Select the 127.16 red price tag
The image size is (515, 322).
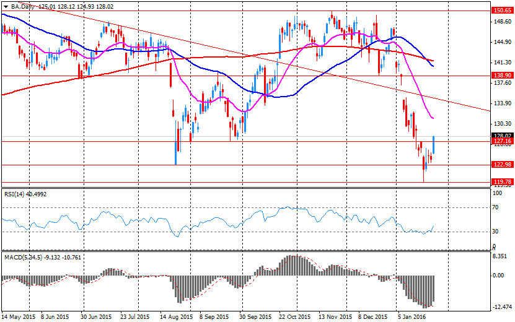(x=501, y=141)
